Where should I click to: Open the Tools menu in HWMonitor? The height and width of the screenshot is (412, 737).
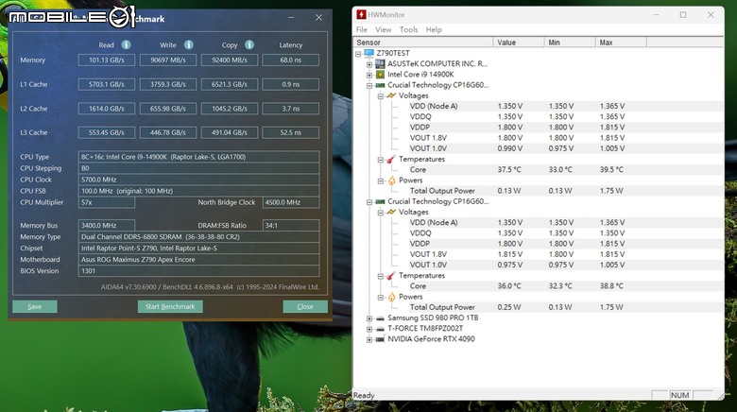click(408, 29)
